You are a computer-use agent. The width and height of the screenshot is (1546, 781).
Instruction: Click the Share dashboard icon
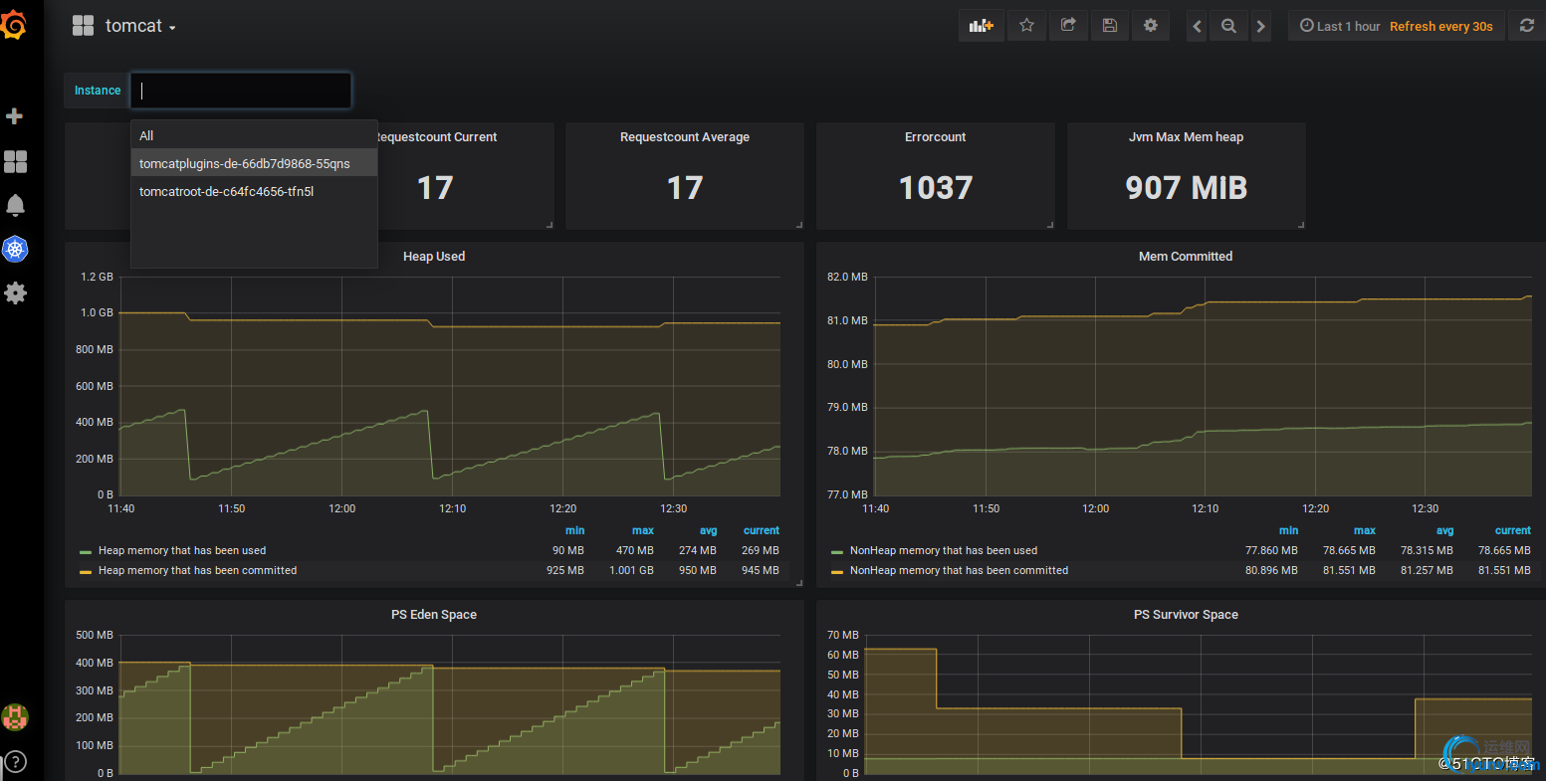pos(1068,26)
